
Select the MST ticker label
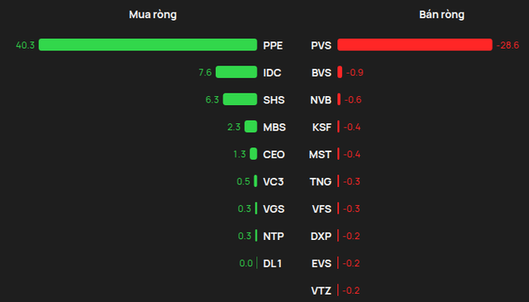(x=320, y=155)
